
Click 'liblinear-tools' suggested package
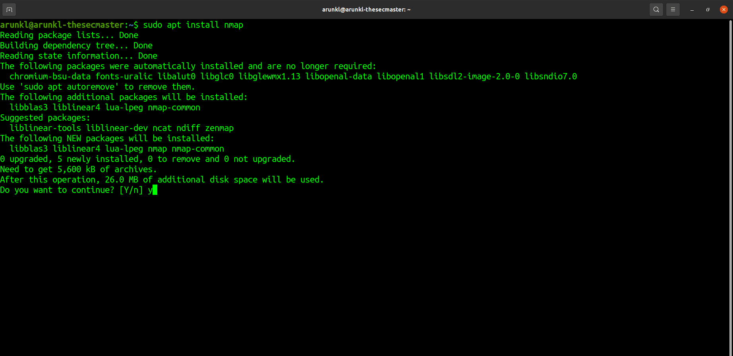tap(45, 128)
